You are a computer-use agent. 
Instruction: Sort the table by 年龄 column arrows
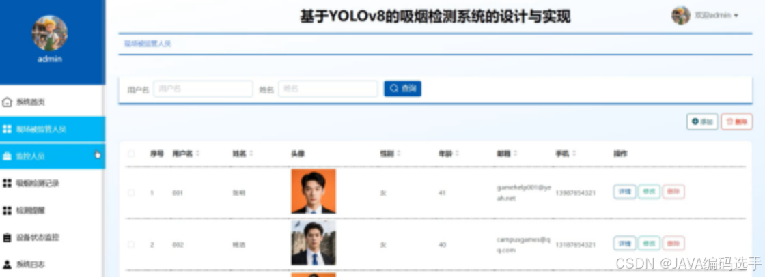tap(457, 154)
